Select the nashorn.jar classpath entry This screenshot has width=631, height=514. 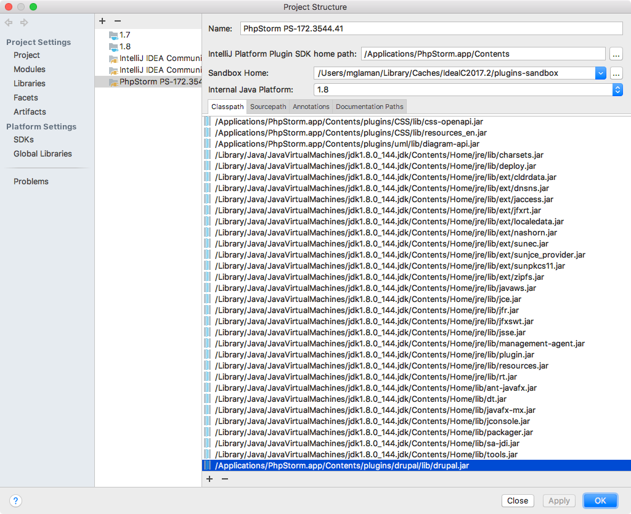coord(417,232)
